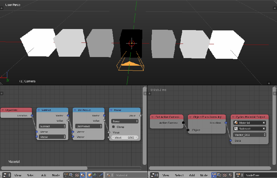Image resolution: width=277 pixels, height=178 pixels.
Task: Open the 3D viewport tool shelf plus icon
Action: (1, 8)
